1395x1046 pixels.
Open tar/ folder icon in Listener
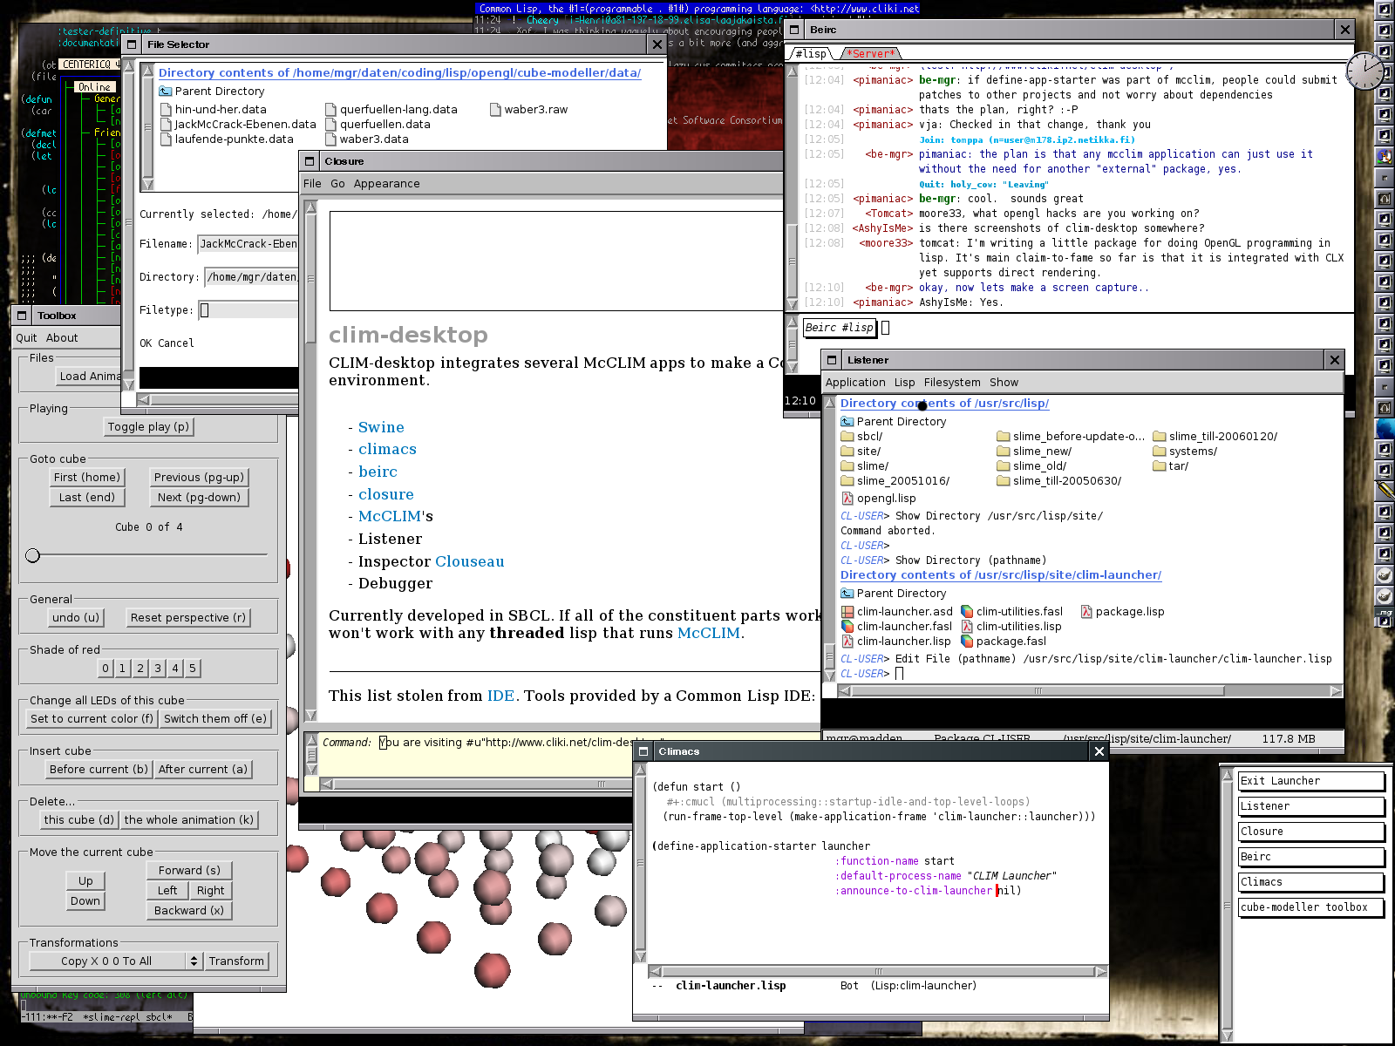pos(1160,466)
